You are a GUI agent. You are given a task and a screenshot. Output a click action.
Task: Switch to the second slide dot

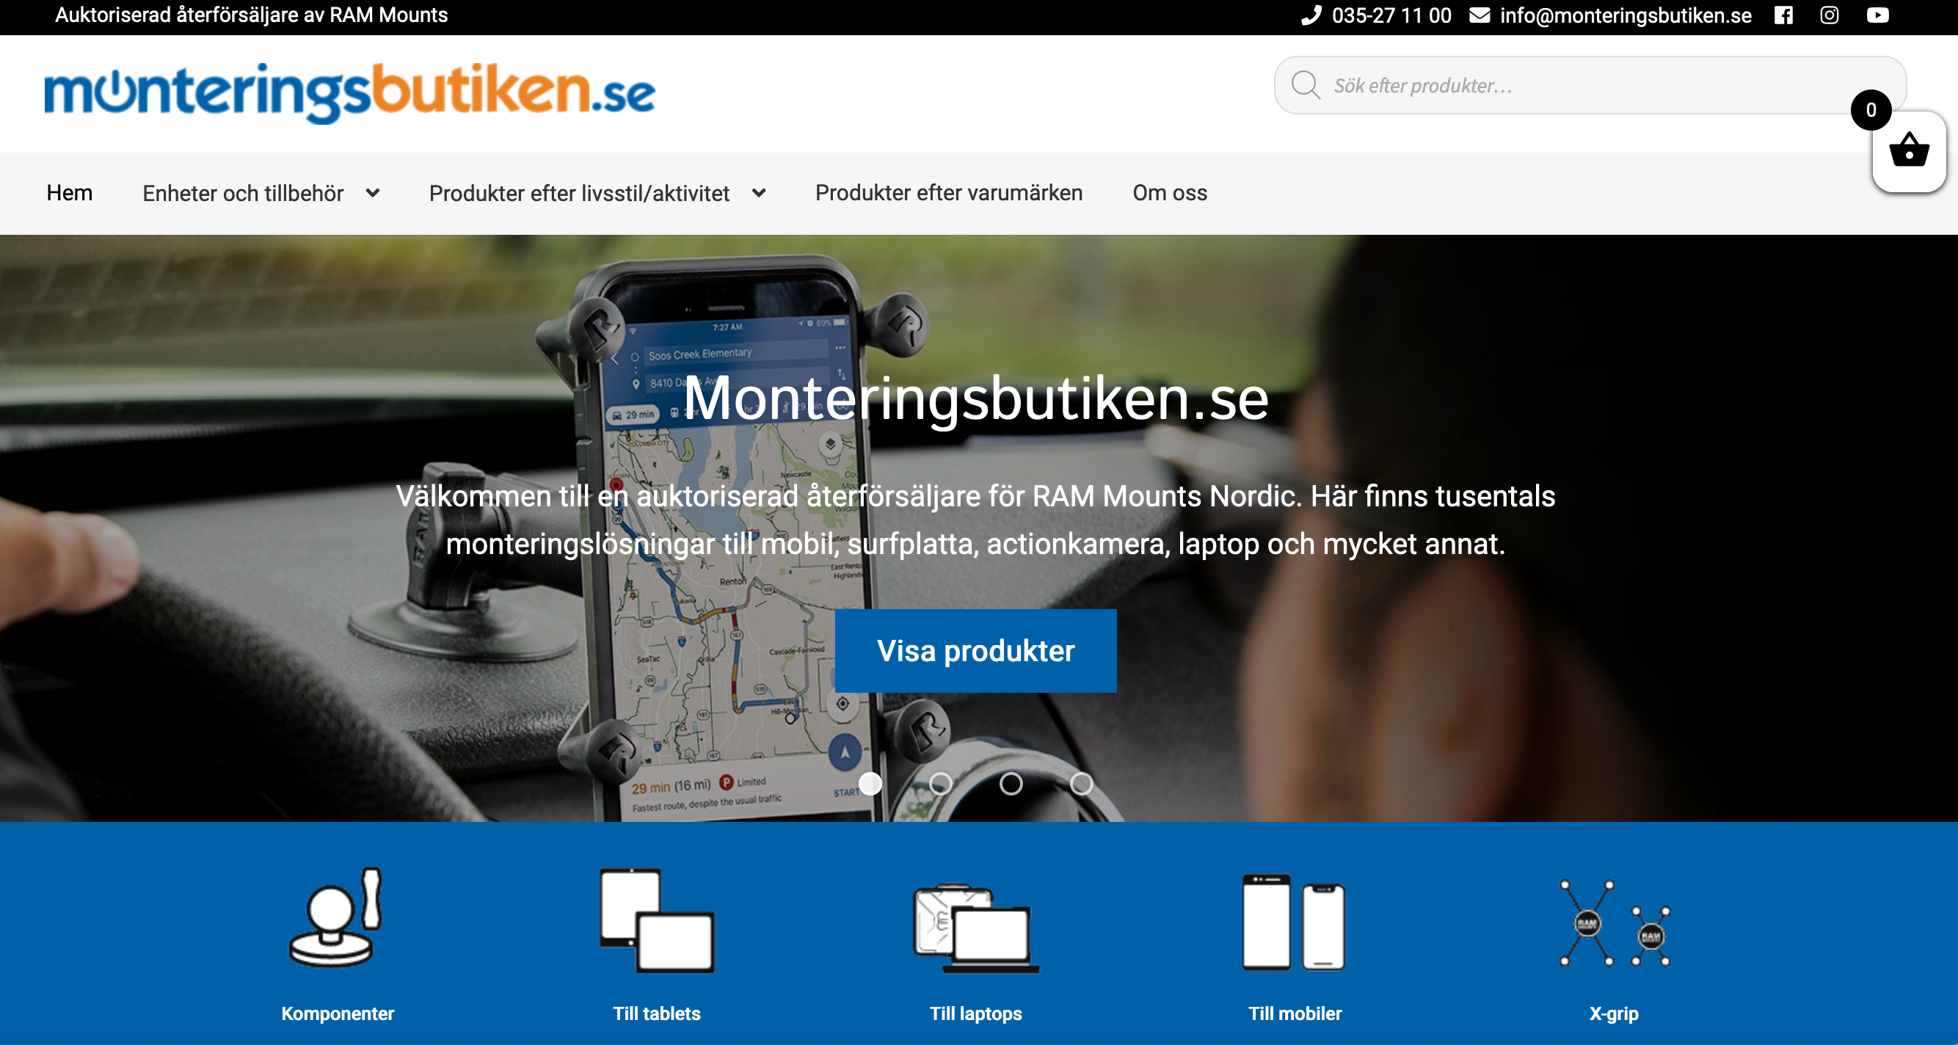pyautogui.click(x=940, y=784)
